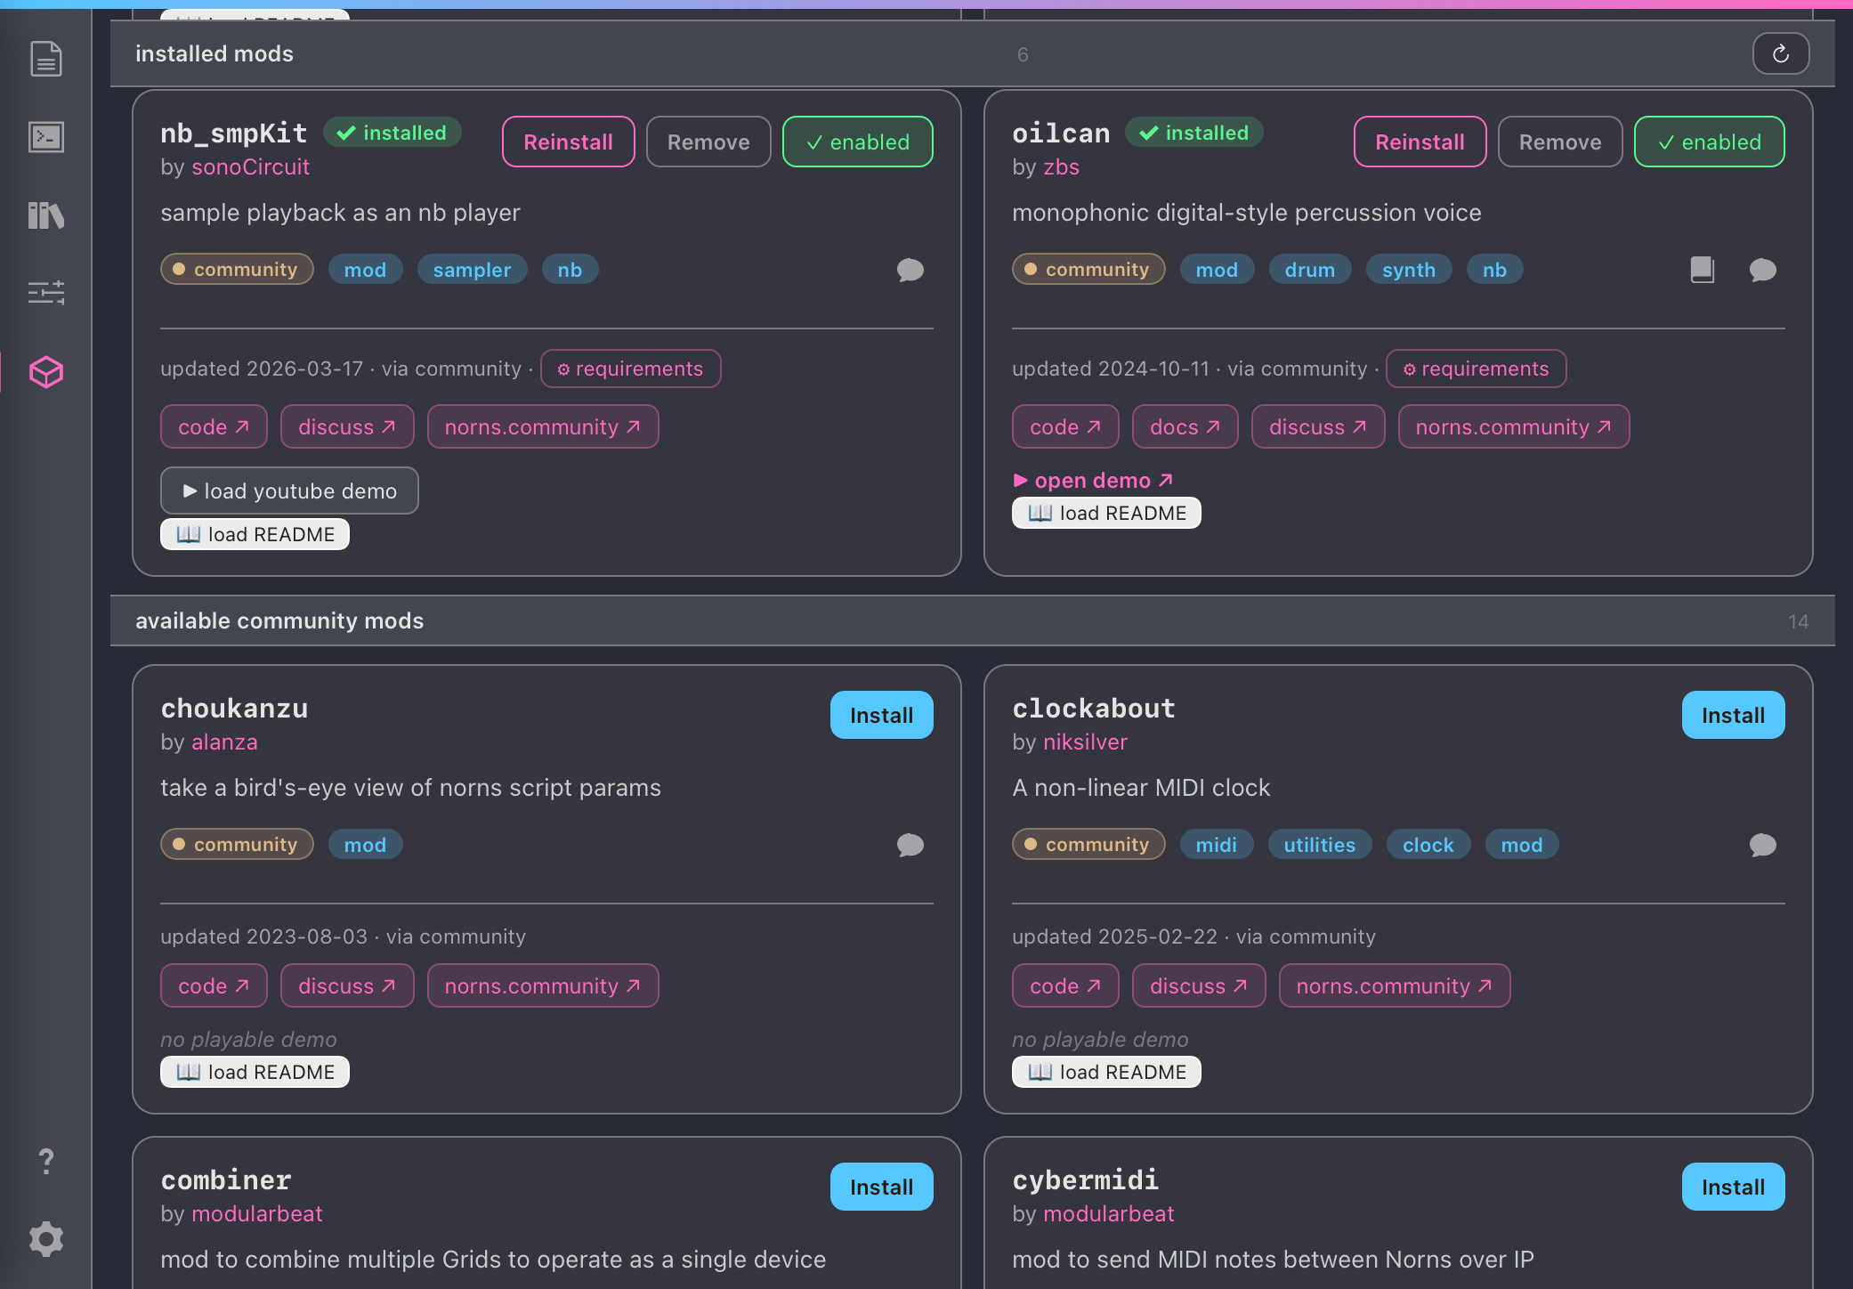Open choukanzu norns.community link
Image resolution: width=1853 pixels, height=1289 pixels.
[x=543, y=986]
